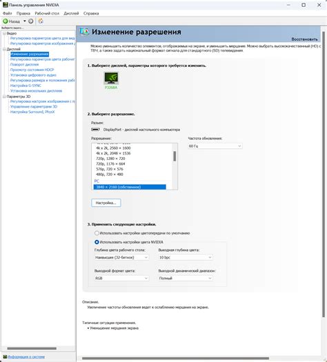Click the DisplayPort connector icon

click(x=95, y=130)
